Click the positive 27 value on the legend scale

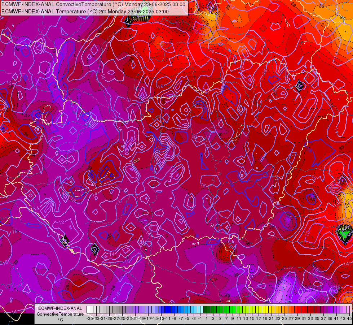(291, 318)
